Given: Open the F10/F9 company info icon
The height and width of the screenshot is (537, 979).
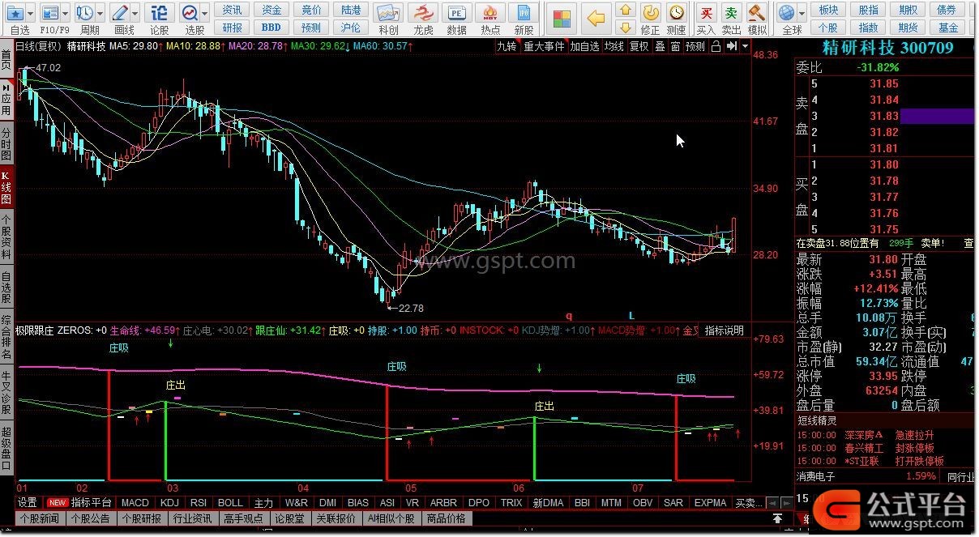Looking at the screenshot, I should [x=50, y=13].
